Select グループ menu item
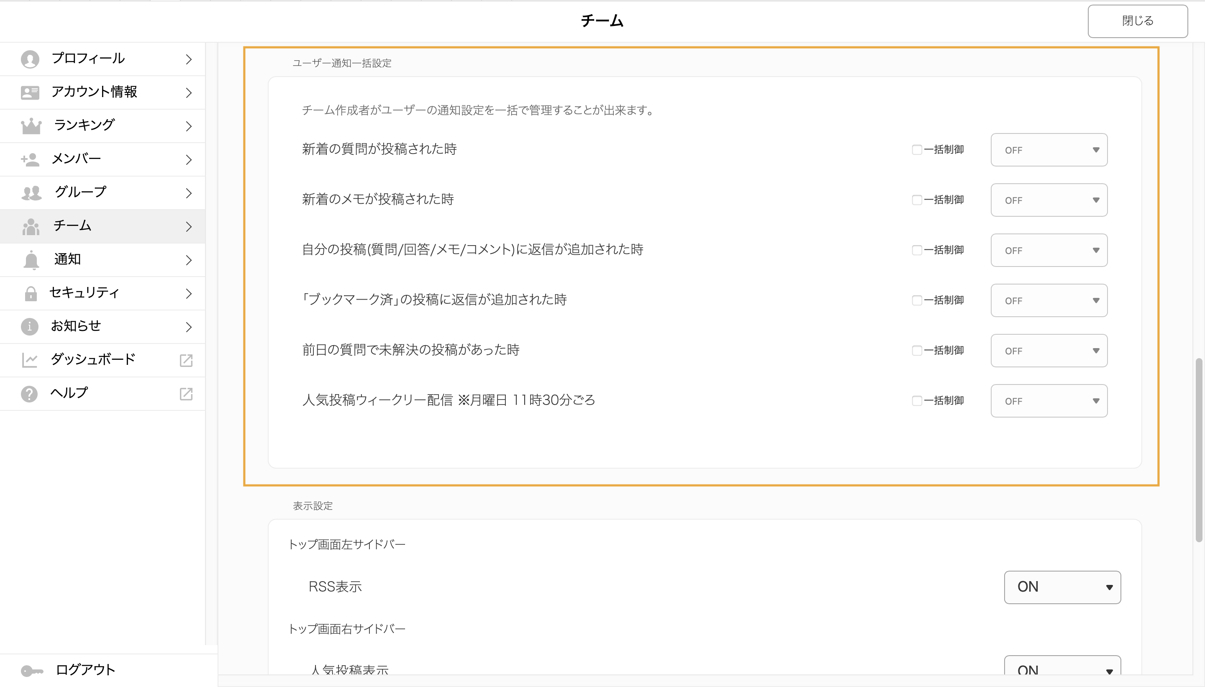This screenshot has height=687, width=1205. tap(103, 193)
